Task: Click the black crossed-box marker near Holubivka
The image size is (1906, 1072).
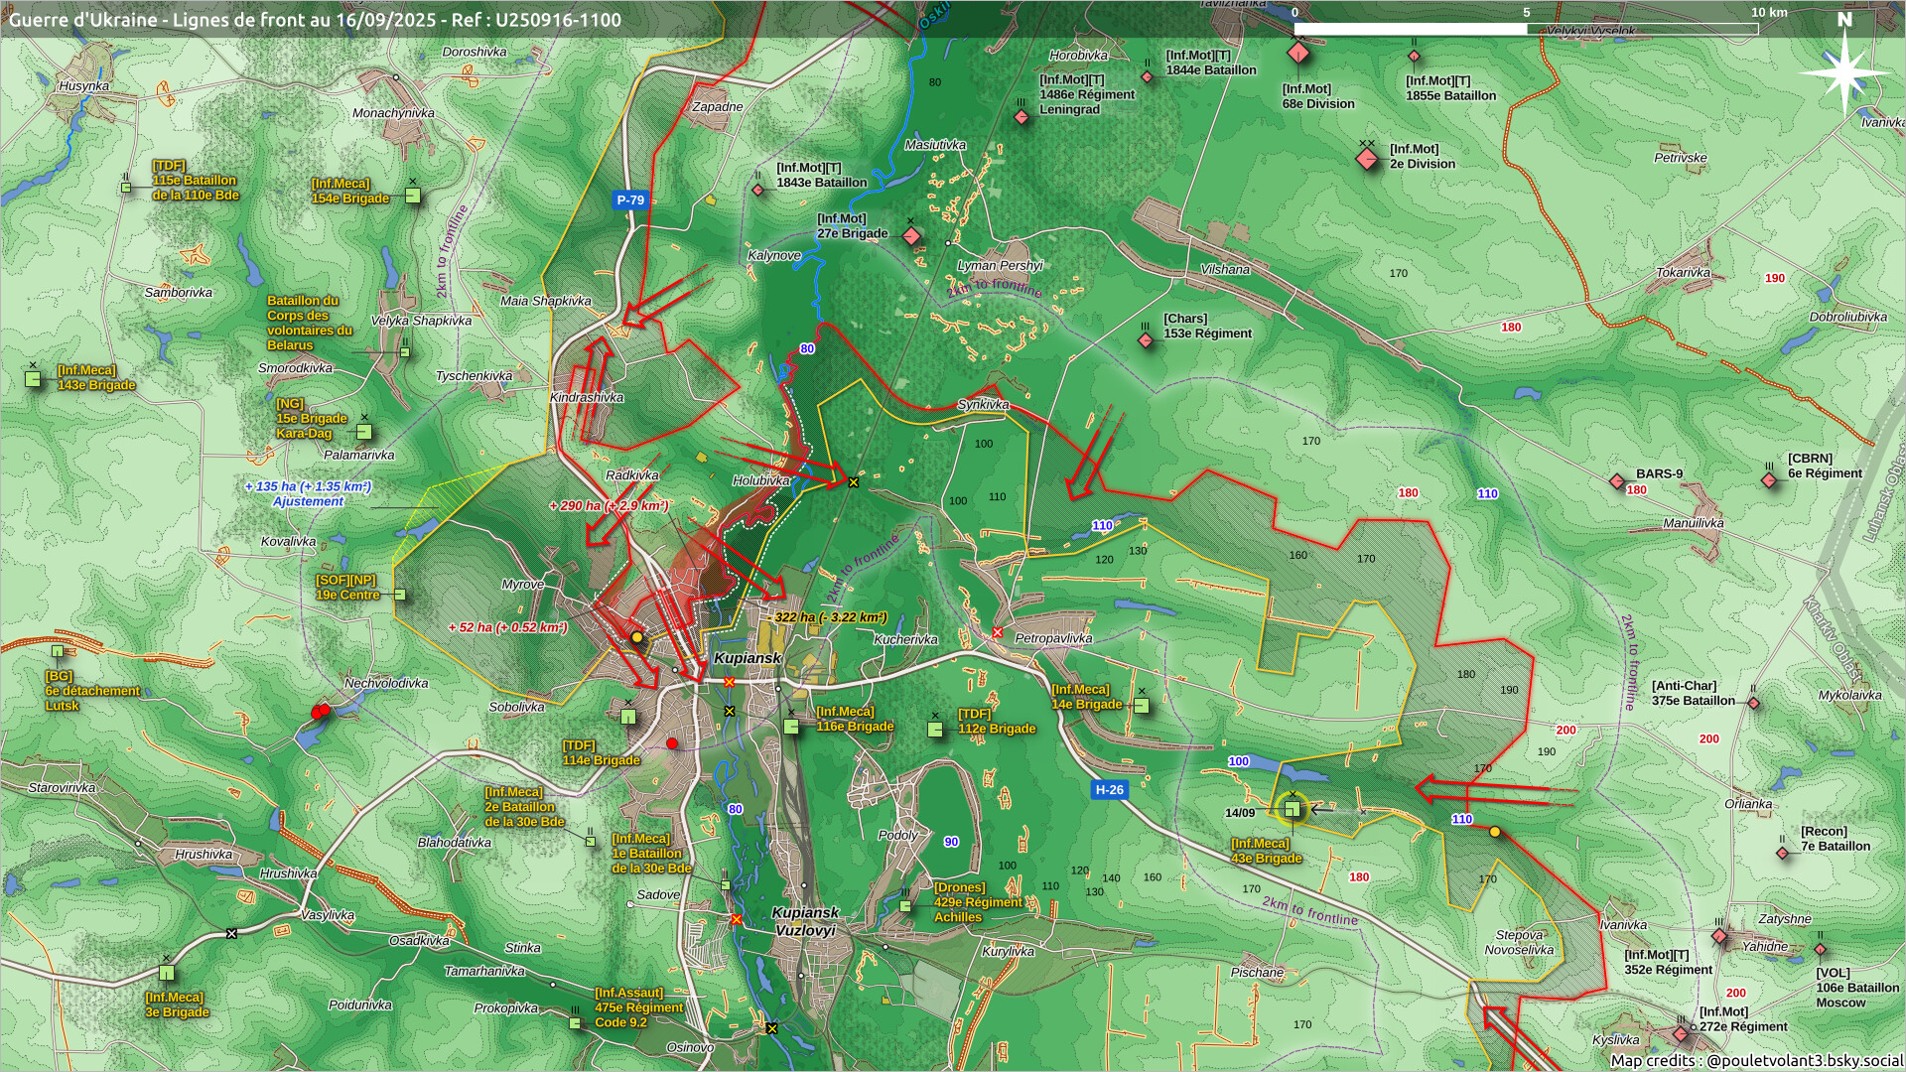Action: [853, 482]
